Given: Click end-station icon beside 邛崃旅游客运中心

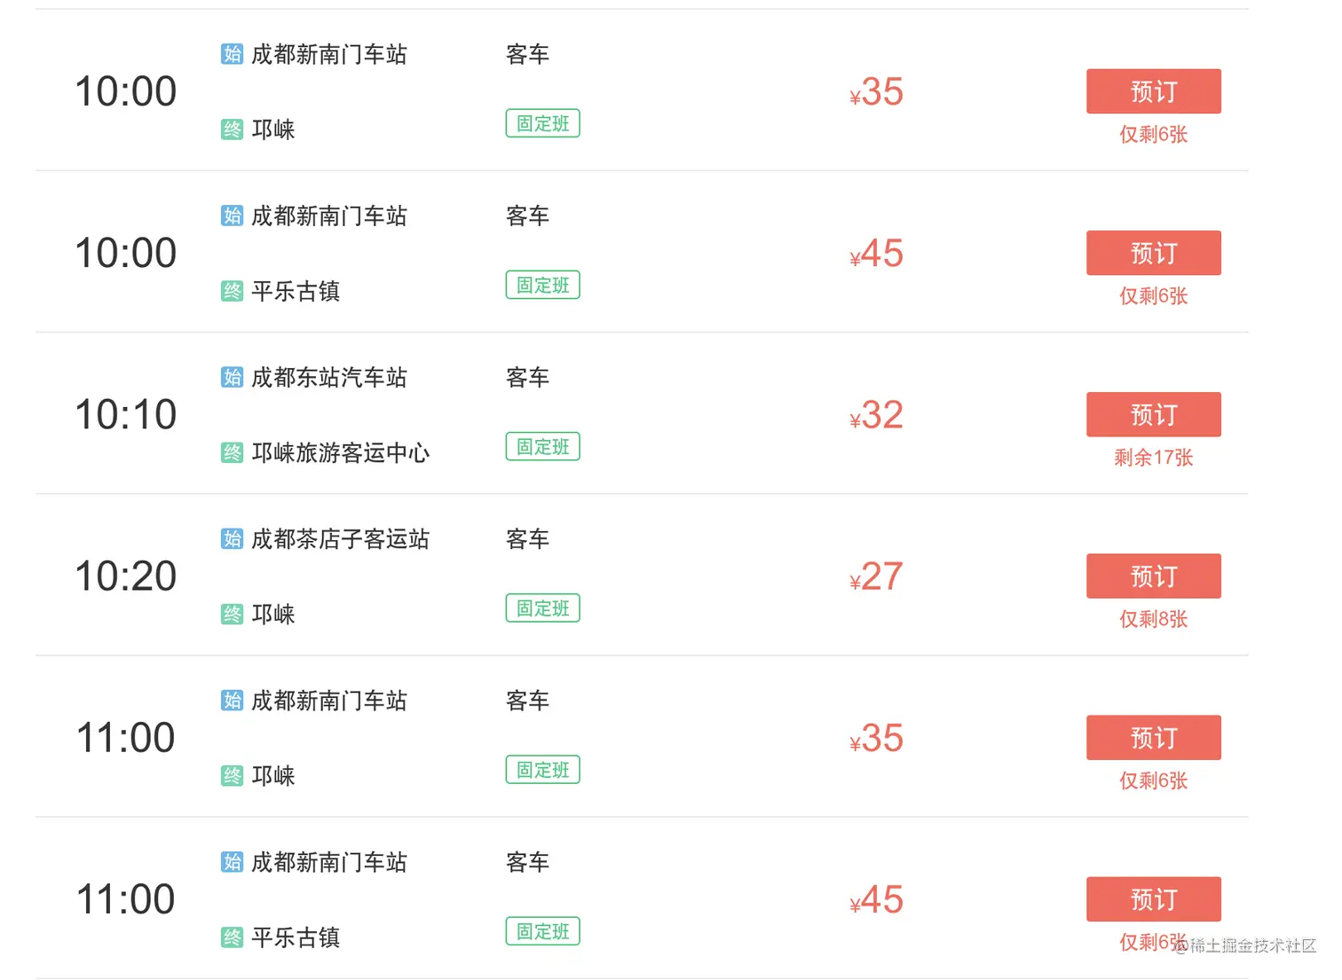Looking at the screenshot, I should pyautogui.click(x=232, y=453).
